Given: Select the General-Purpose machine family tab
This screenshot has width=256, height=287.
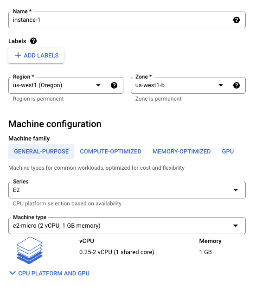Looking at the screenshot, I should tap(41, 152).
